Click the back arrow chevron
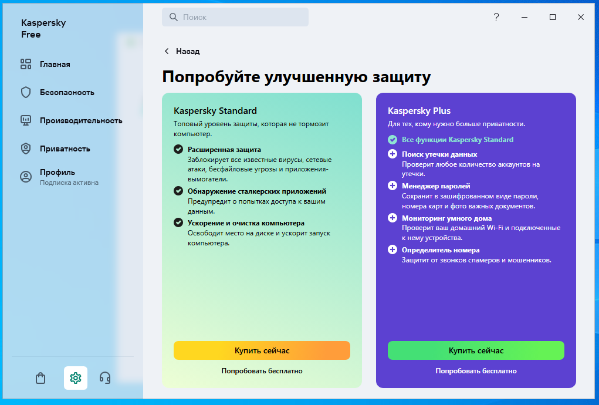Image resolution: width=599 pixels, height=405 pixels. [167, 51]
